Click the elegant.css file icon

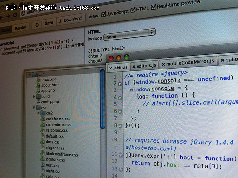click(43, 148)
